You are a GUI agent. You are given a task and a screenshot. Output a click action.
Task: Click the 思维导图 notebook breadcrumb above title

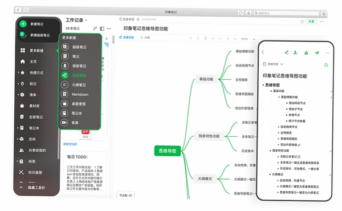click(x=127, y=19)
